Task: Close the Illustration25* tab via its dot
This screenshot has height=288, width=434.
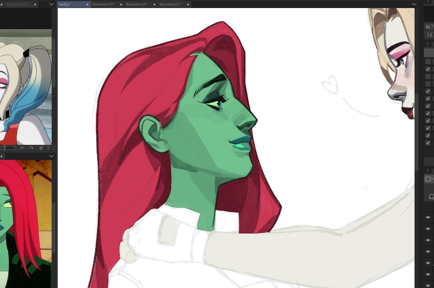Action: 35,4
